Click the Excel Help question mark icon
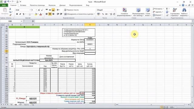This screenshot has height=109, width=194. tap(183, 5)
